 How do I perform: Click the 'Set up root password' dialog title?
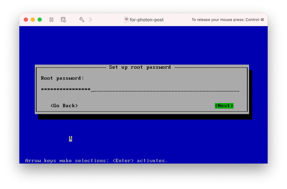click(x=140, y=67)
